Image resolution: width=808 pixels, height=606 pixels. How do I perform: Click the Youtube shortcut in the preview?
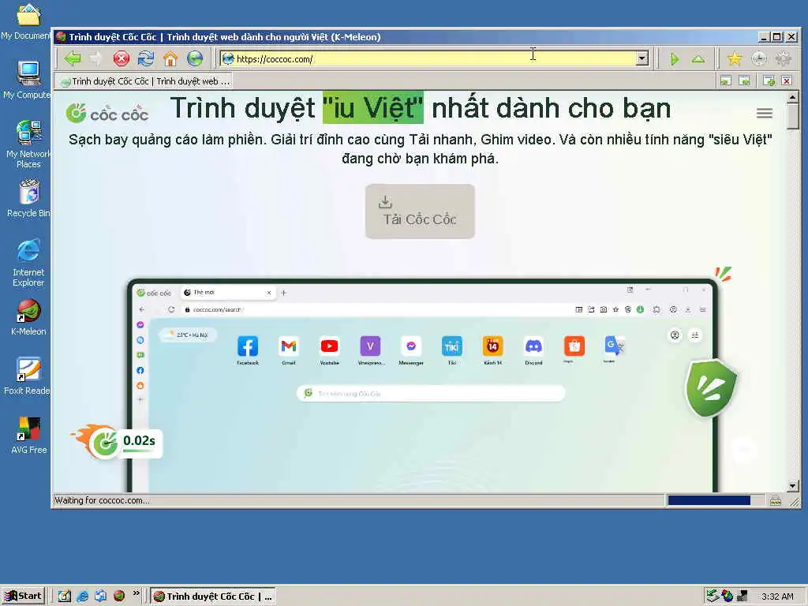point(329,350)
